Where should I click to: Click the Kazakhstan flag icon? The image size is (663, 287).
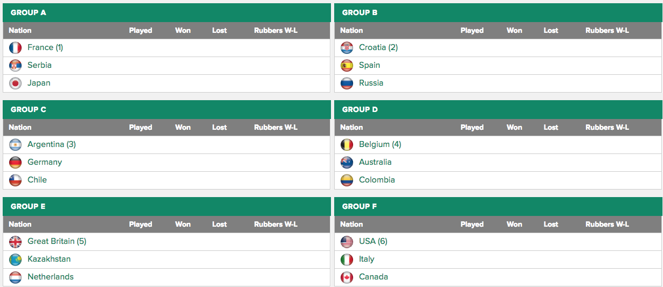tap(15, 259)
